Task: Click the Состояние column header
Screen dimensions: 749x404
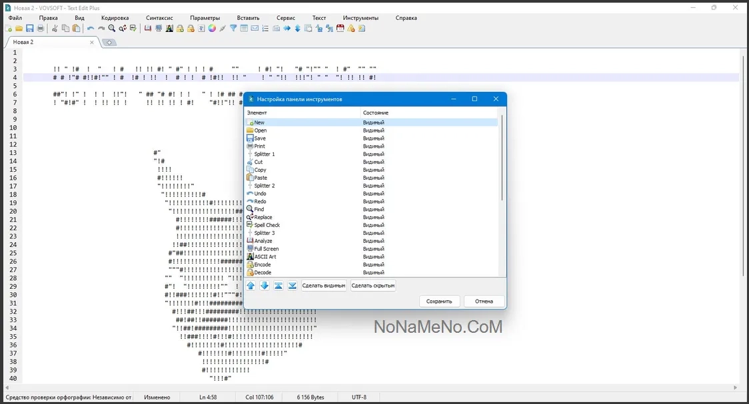Action: (376, 112)
